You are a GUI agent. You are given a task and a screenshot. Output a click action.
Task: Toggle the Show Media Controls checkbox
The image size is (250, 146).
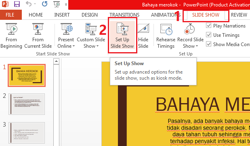coord(208,44)
